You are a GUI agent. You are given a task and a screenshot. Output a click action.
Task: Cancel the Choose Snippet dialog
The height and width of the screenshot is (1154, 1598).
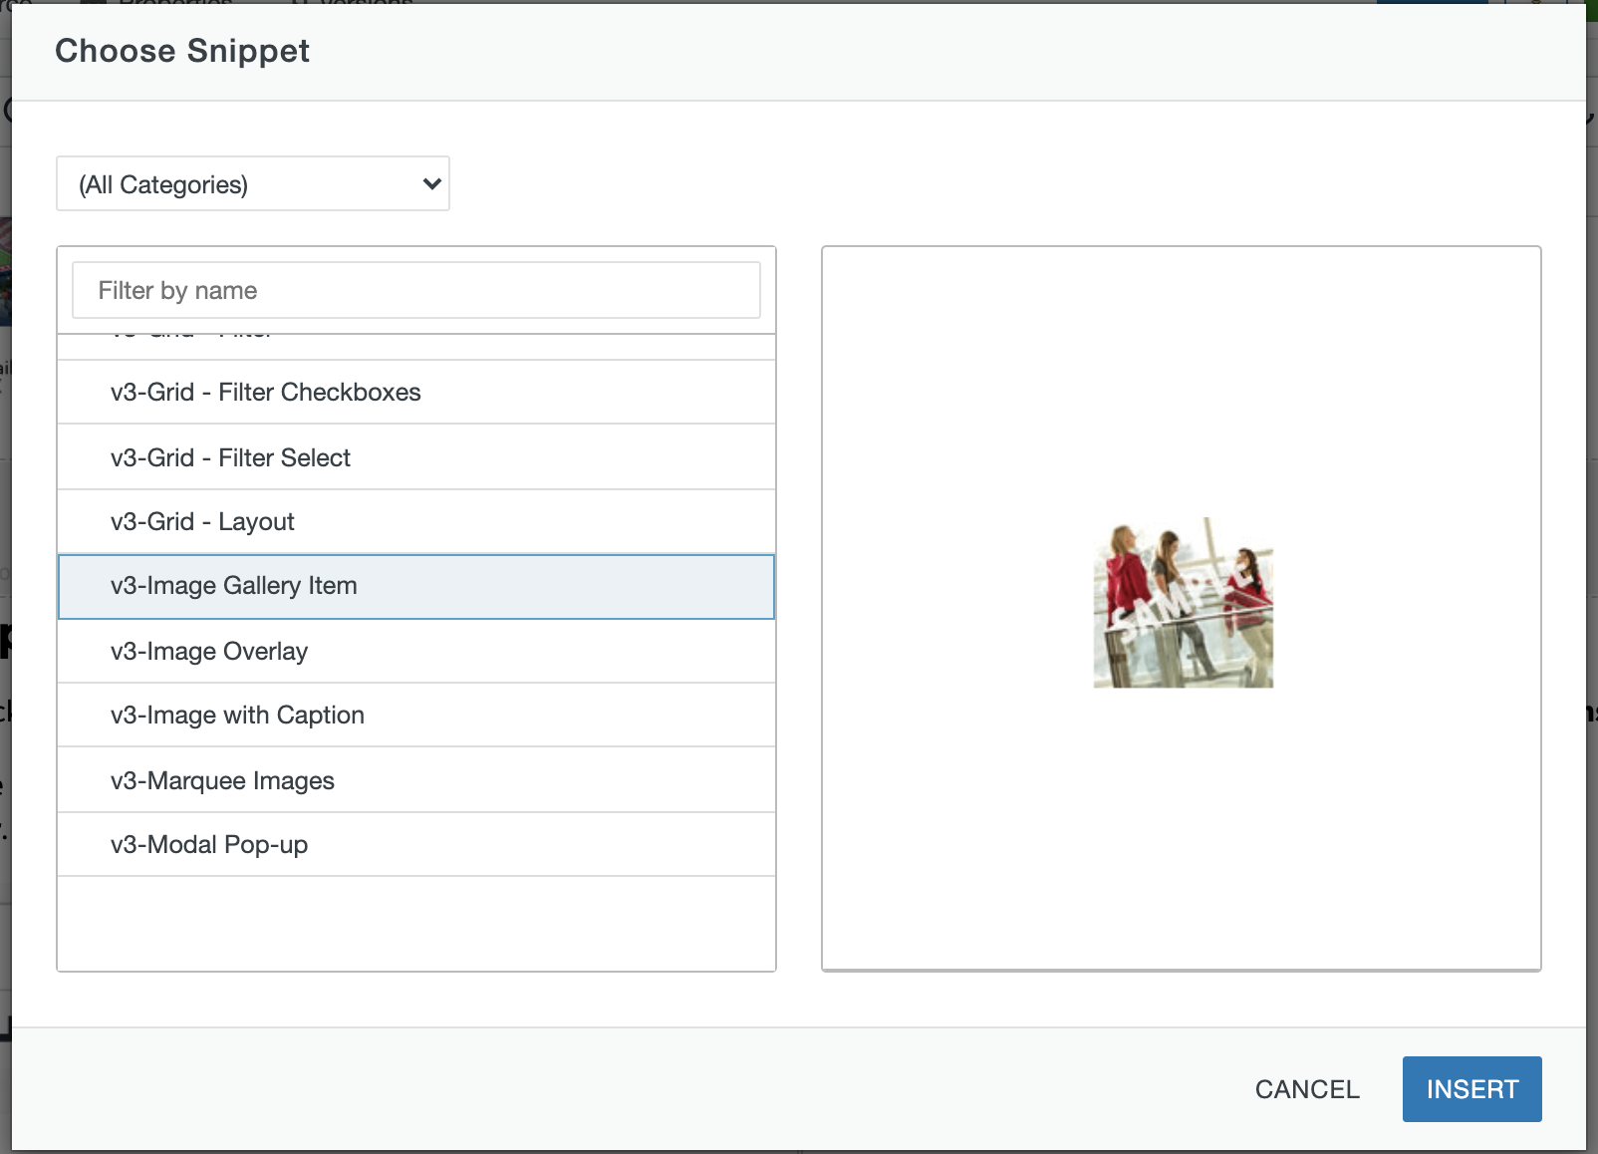pyautogui.click(x=1307, y=1089)
